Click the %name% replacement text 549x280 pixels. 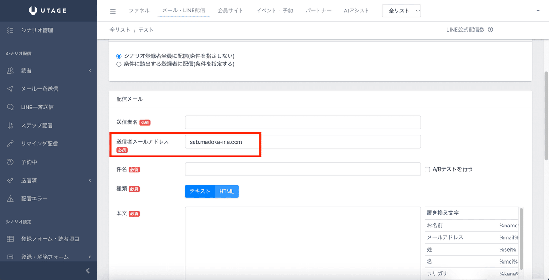(509, 226)
